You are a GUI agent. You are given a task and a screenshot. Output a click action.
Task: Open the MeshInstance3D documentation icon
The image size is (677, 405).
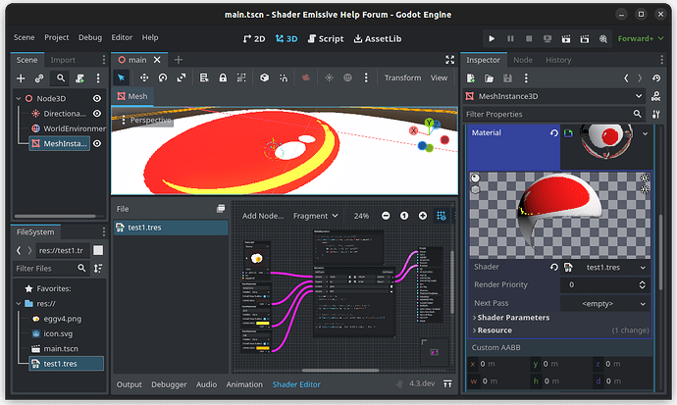tap(655, 96)
